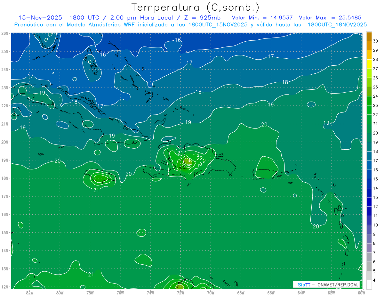
Task: Click the 60W longitude axis label
Action: click(x=362, y=293)
